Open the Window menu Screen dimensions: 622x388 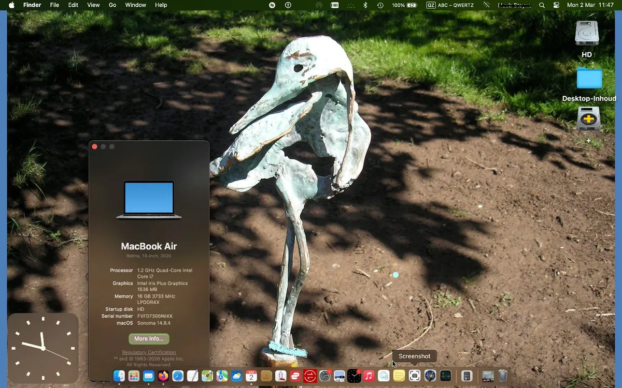click(135, 5)
